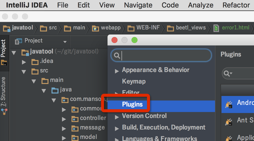Expand the model package
Viewport: 254px width, 141px height.
64,138
